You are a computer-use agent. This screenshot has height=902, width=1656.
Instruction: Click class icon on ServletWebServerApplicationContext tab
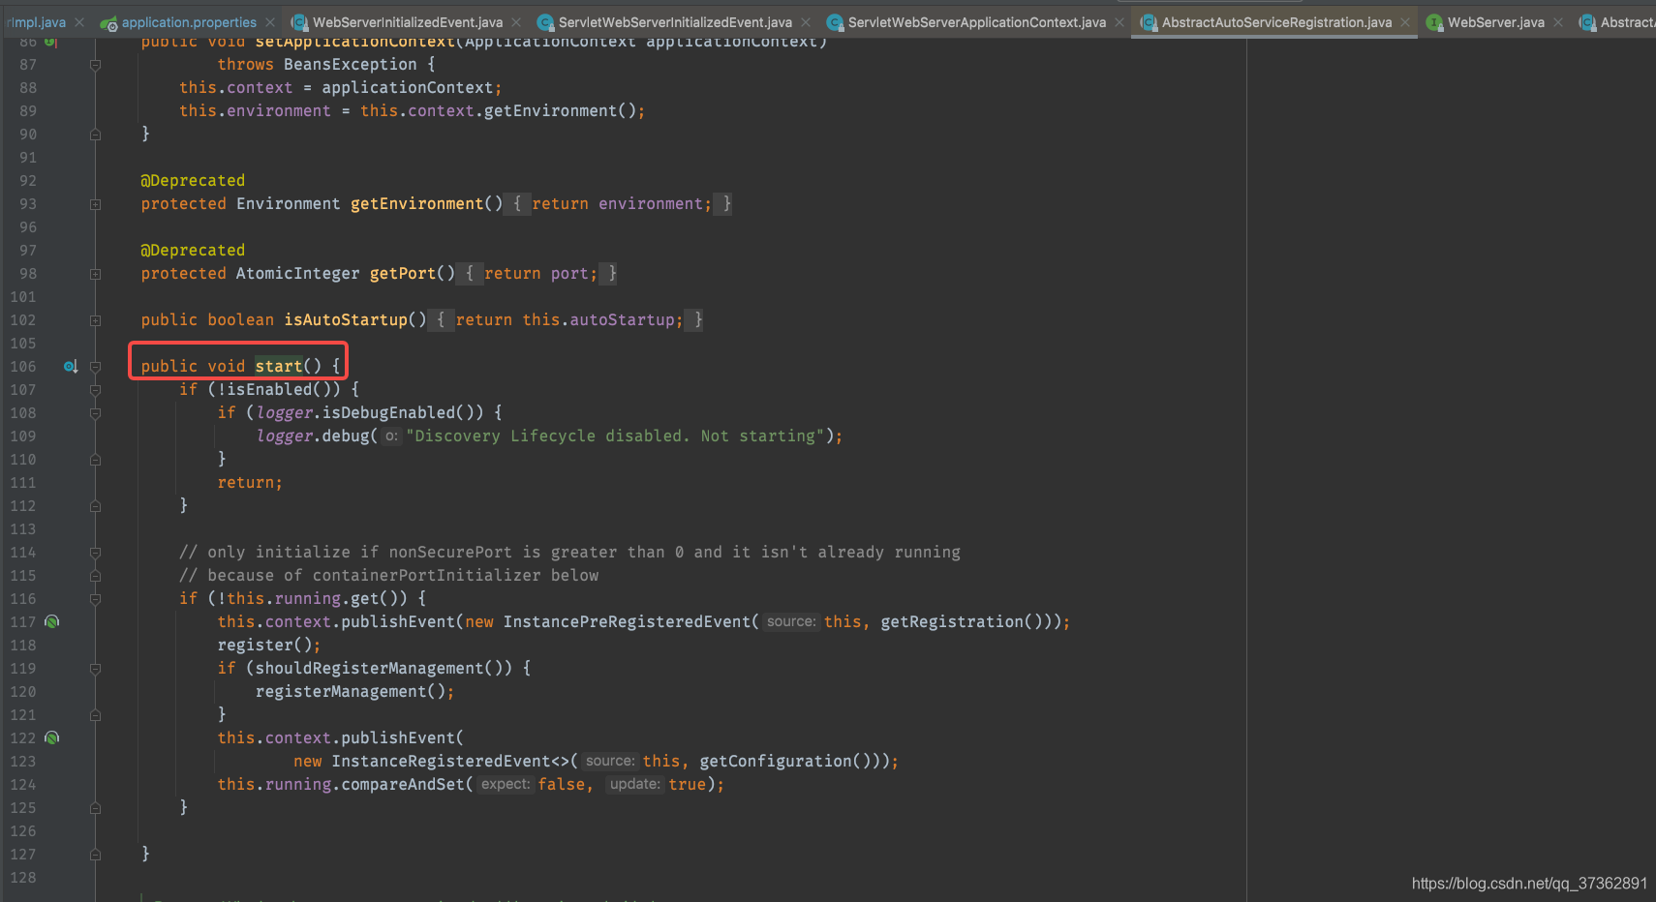point(835,22)
